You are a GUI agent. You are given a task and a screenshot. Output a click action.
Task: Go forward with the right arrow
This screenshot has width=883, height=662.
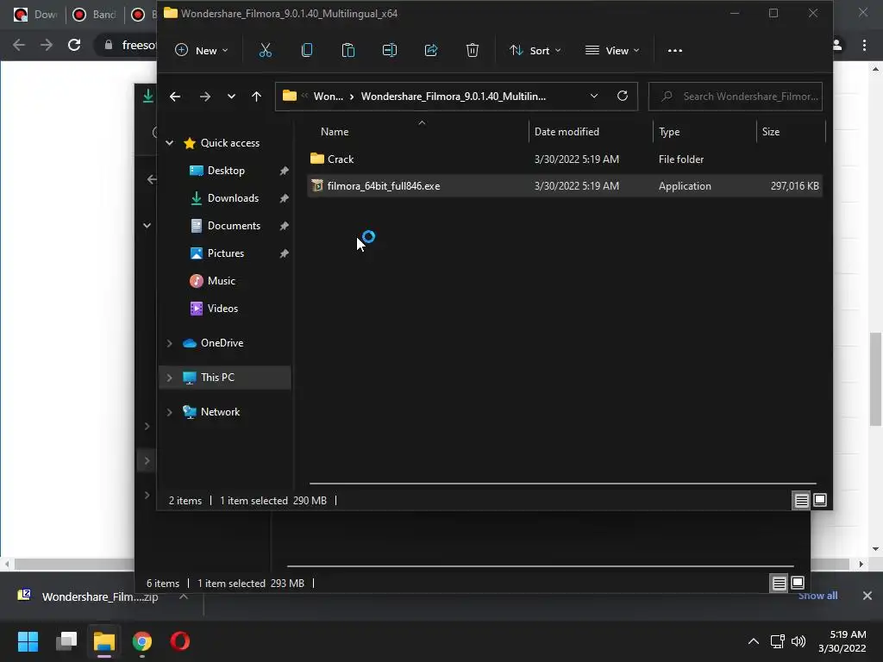(205, 97)
